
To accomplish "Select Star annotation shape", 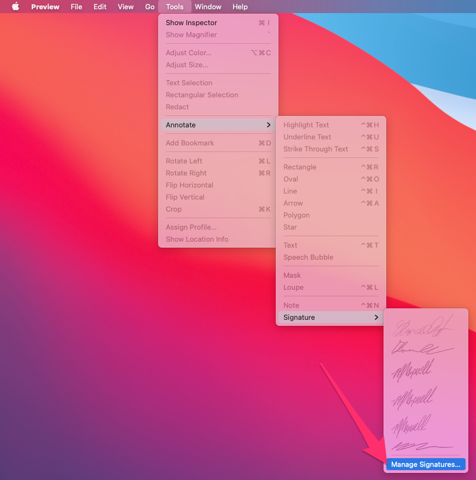I will (x=331, y=227).
